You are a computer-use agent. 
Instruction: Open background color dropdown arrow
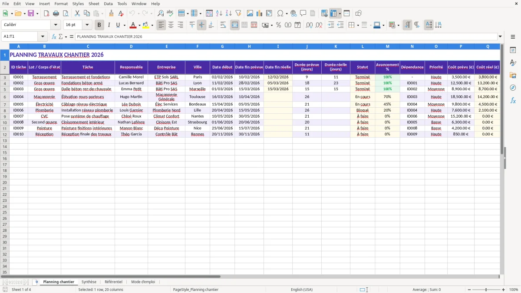[152, 25]
